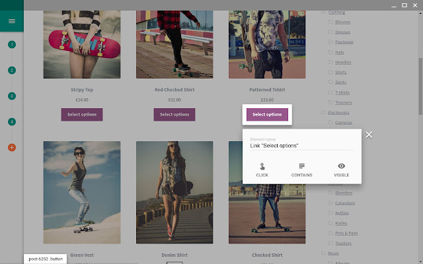Click the Patterned Tshirt title
423x264 pixels.
point(267,90)
